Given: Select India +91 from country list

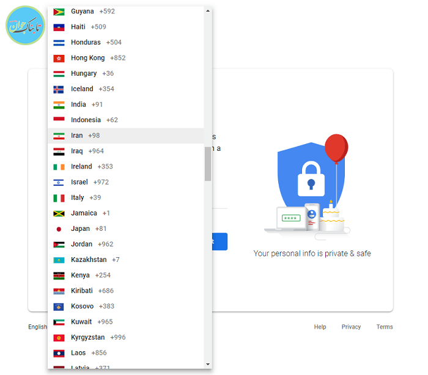Looking at the screenshot, I should point(125,104).
